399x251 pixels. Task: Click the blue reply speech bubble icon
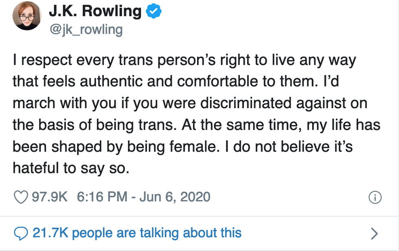(x=20, y=233)
